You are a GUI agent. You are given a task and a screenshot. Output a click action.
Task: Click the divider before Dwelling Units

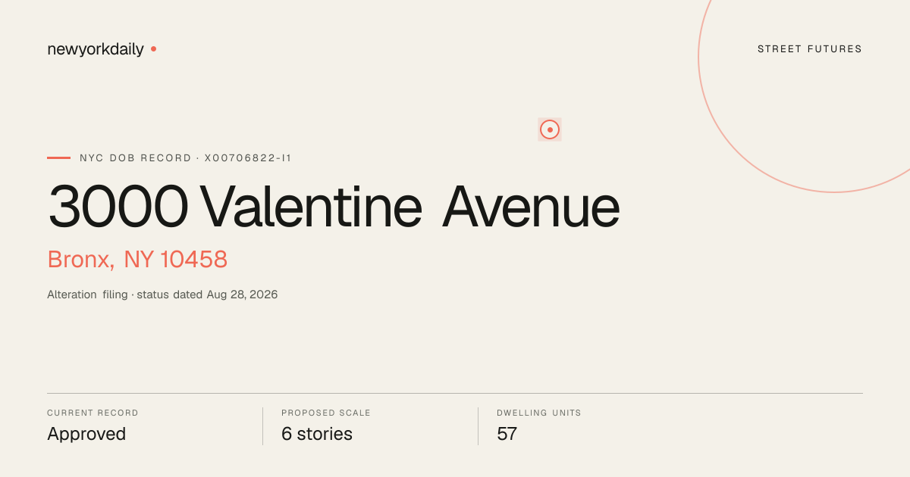[x=478, y=426]
